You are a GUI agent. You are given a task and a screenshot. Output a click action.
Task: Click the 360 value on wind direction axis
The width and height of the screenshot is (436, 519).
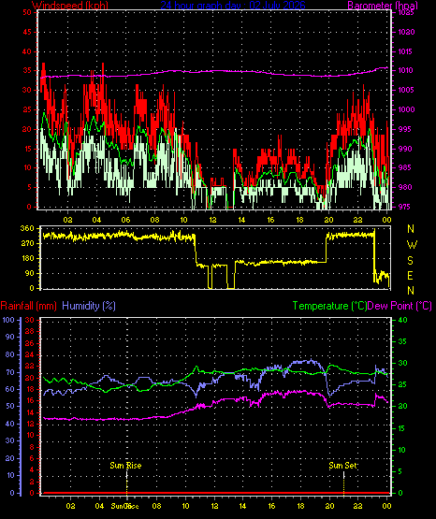27,228
